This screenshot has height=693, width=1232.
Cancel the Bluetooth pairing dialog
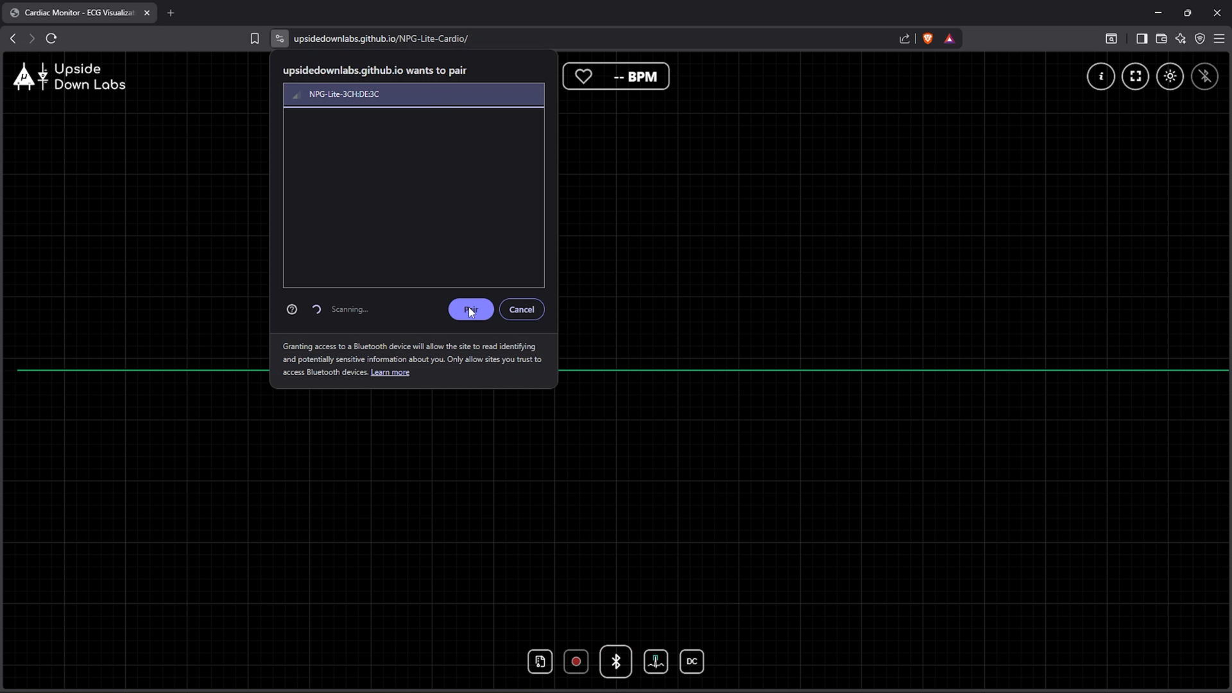pos(522,309)
